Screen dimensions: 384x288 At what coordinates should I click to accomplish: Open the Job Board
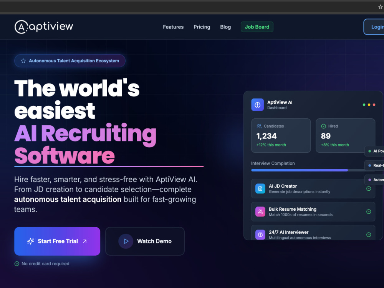point(257,27)
